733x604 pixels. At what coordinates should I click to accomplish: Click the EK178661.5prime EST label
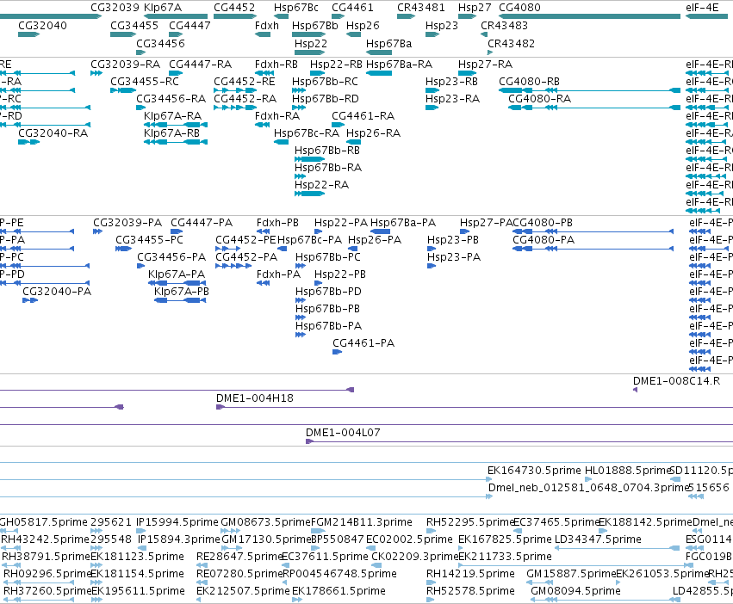click(339, 591)
